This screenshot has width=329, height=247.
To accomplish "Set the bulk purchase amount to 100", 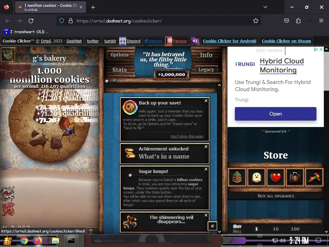I will (295, 229).
